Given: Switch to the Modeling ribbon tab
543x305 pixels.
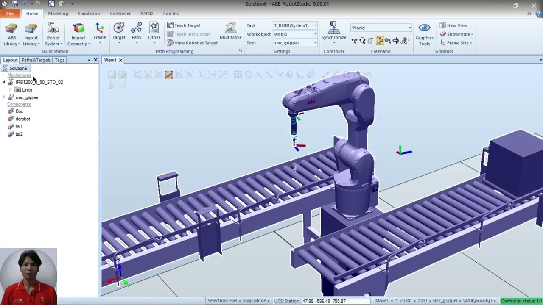Looking at the screenshot, I should (x=58, y=14).
